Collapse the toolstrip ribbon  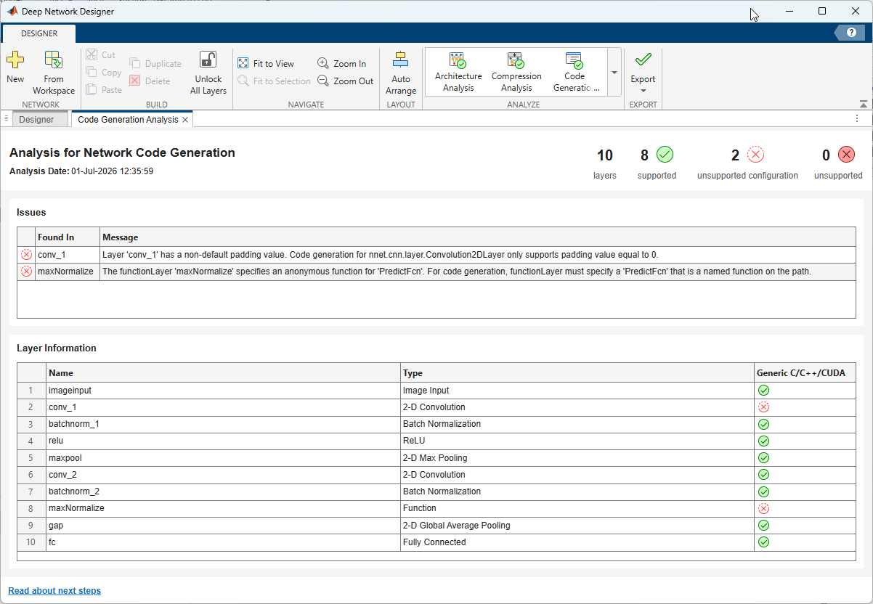tap(863, 105)
